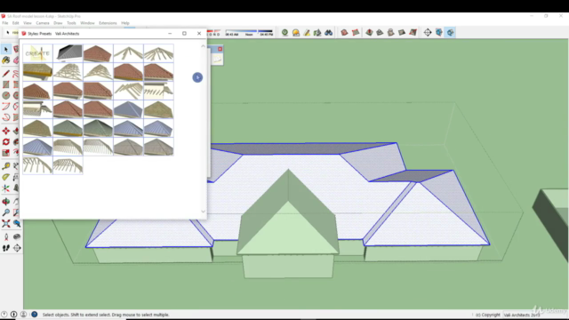Click the blue help icon in status bar
Screen dimensions: 569x320
(x=34, y=314)
